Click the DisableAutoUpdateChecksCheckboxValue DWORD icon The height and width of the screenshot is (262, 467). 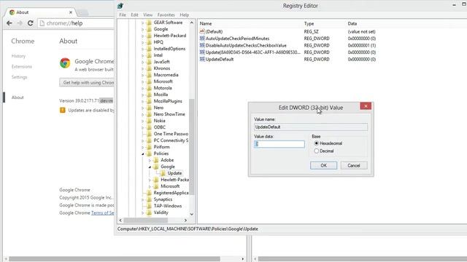click(202, 45)
